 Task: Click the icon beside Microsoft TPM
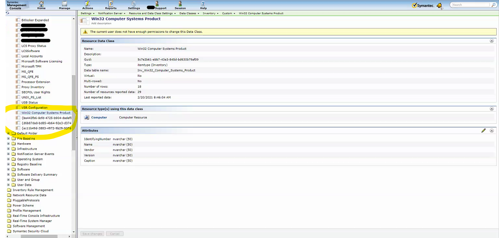[18, 66]
